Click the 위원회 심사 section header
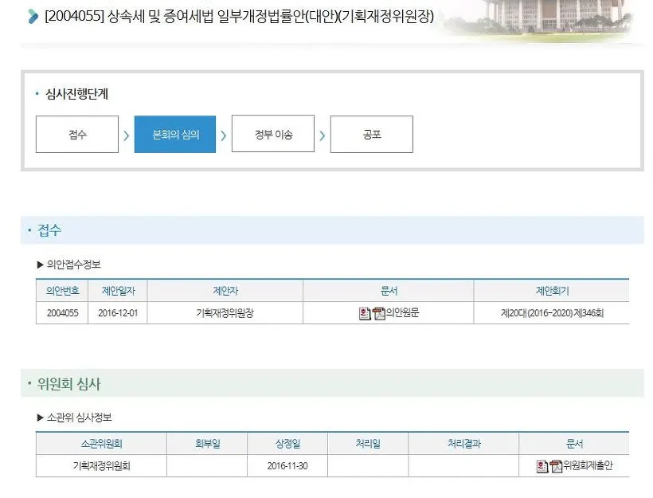This screenshot has width=653, height=498. 332,383
